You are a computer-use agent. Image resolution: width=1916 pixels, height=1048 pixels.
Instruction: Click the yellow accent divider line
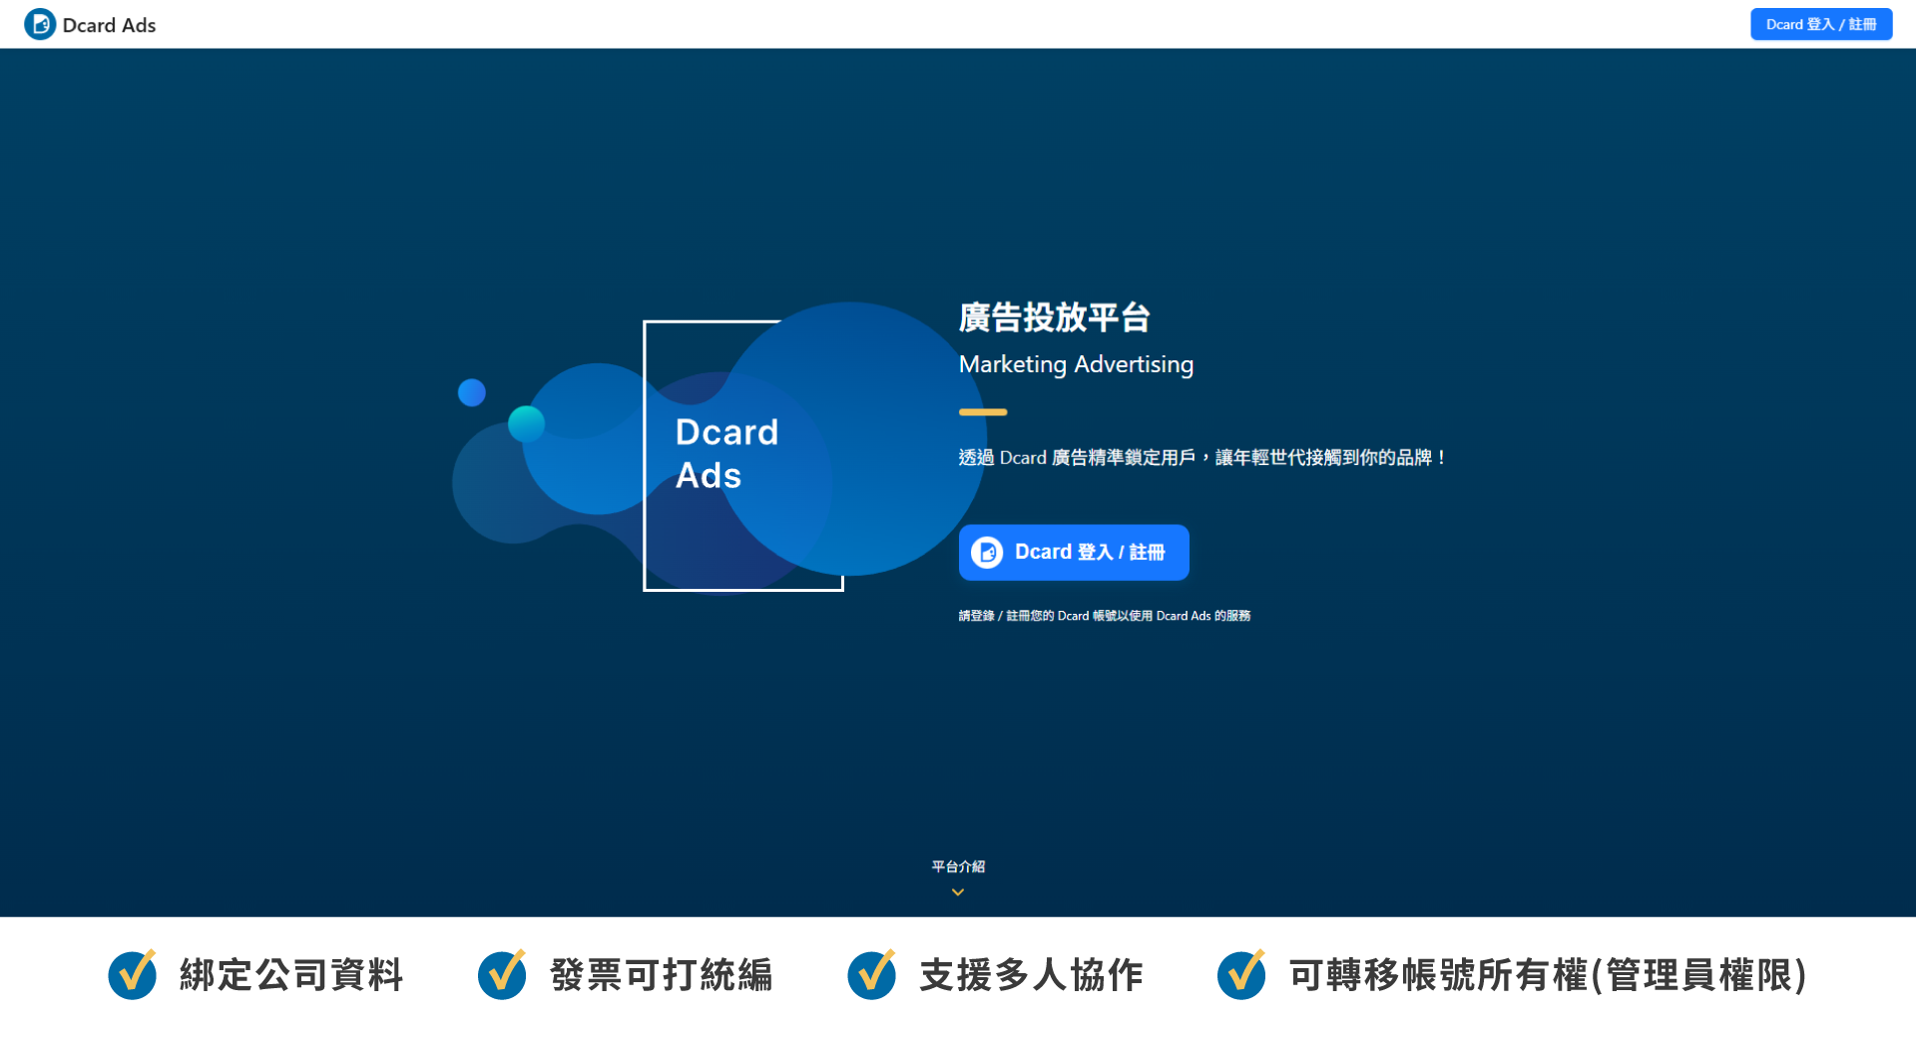tap(982, 411)
